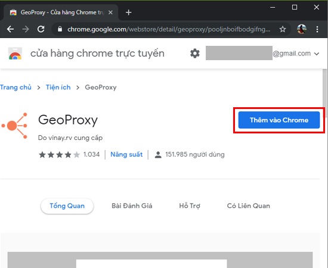
Task: Click Thêm vào Chrome button
Action: (x=279, y=120)
